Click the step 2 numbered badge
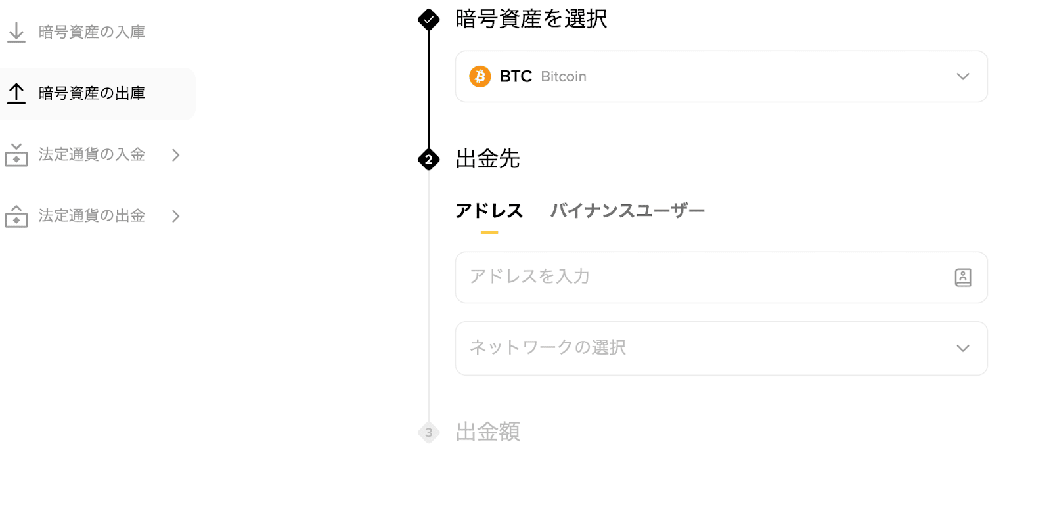 pyautogui.click(x=429, y=160)
